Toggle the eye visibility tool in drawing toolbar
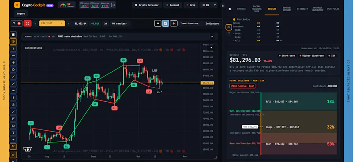The width and height of the screenshot is (353, 162). 13,41
